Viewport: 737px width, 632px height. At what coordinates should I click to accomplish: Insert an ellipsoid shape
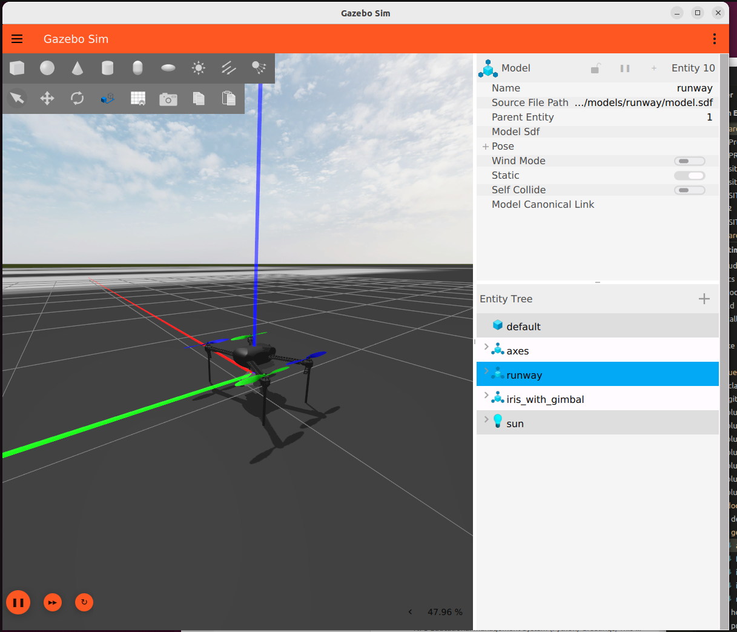coord(168,68)
